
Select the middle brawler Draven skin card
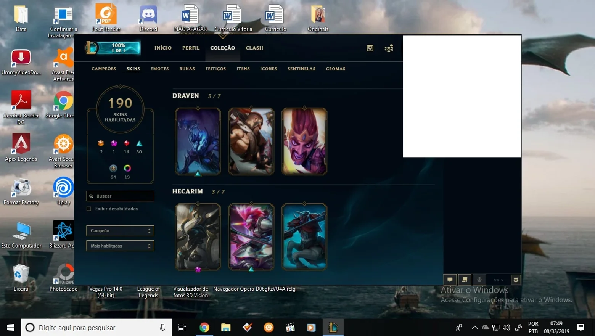tap(251, 141)
